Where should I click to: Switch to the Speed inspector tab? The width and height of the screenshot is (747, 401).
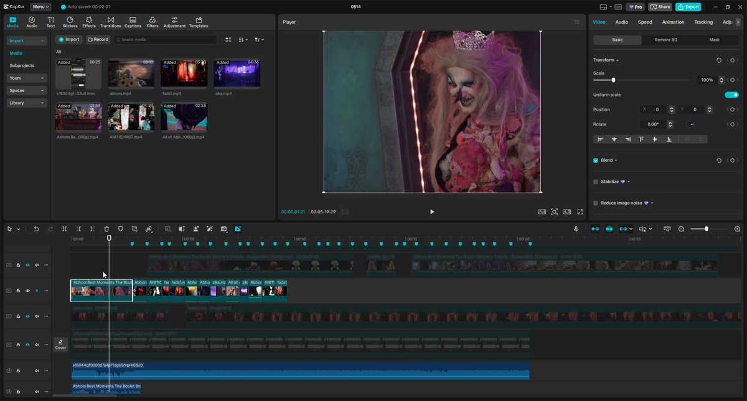point(645,22)
